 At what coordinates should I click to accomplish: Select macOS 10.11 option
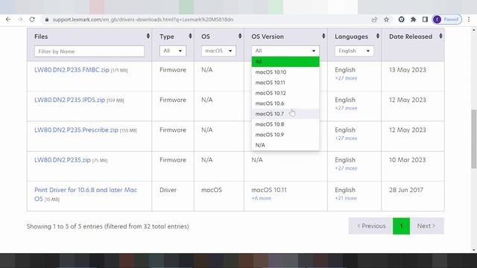tap(285, 83)
